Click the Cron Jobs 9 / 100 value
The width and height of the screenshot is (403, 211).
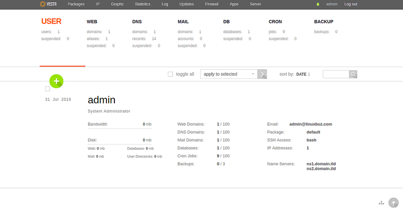[x=223, y=156]
